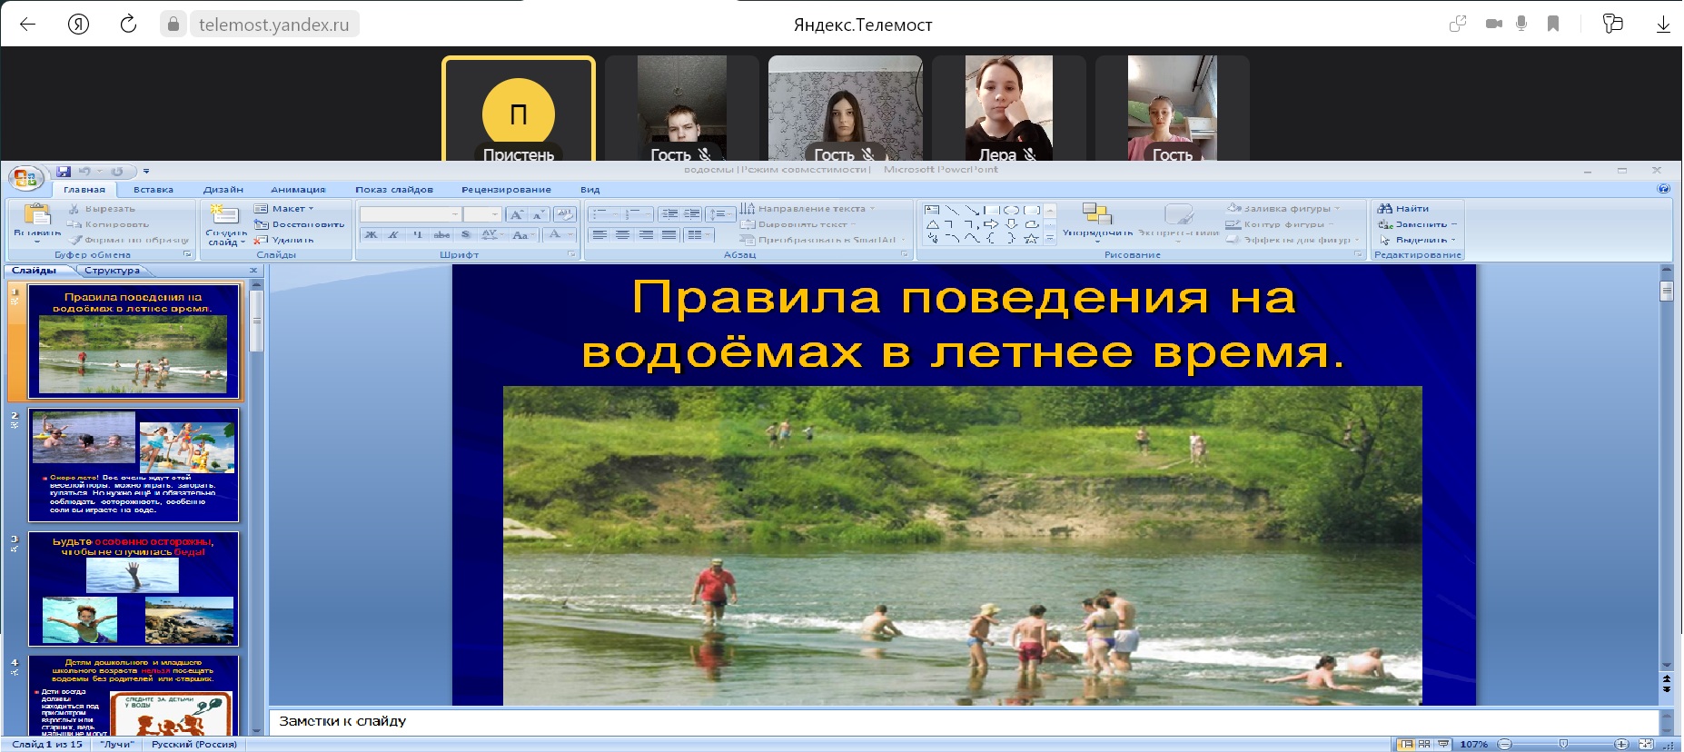The width and height of the screenshot is (1684, 752).
Task: Open Структура tab in slides pane
Action: (113, 271)
